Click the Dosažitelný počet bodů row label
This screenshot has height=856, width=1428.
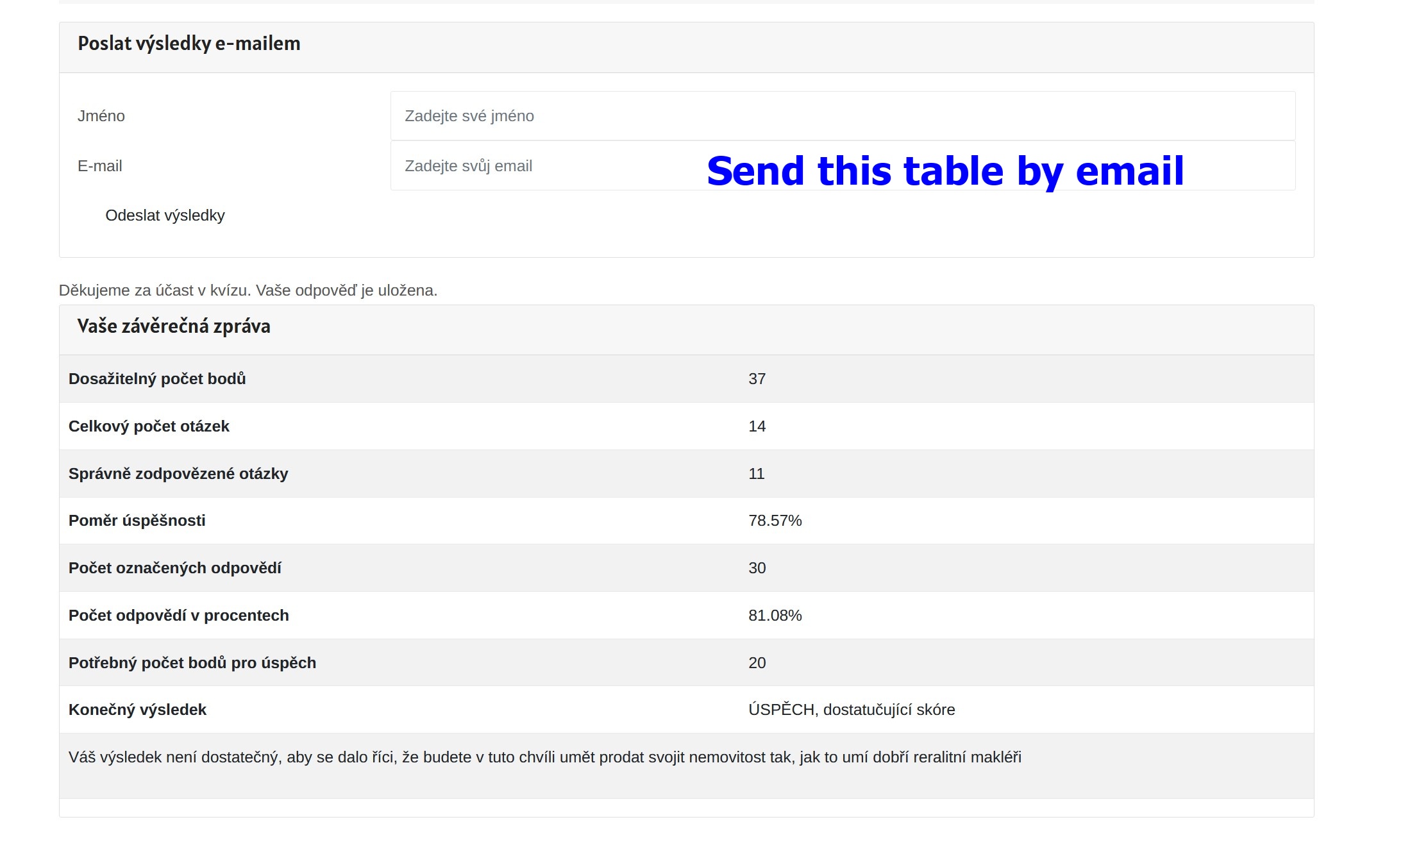[x=157, y=379]
